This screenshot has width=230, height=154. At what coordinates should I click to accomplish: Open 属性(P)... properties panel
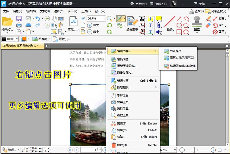(62, 39)
